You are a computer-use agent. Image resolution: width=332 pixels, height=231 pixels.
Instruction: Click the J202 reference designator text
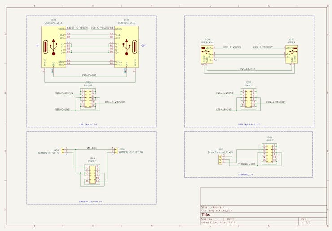(127, 20)
